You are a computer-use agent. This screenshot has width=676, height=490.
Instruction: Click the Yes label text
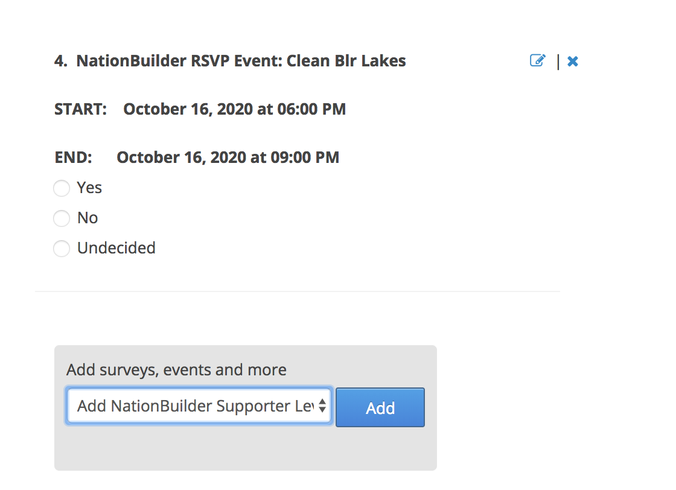tap(89, 188)
